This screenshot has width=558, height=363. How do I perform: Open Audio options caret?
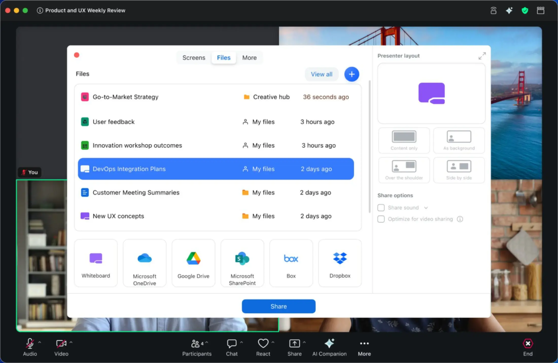(40, 342)
